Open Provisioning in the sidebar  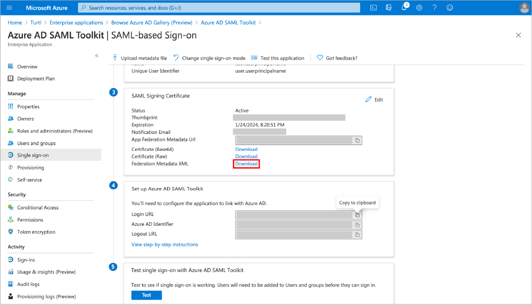click(30, 167)
